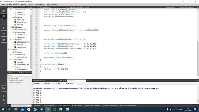The image size is (199, 112).
Task: Open the Справка menu in menu bar
Action: 54,4
